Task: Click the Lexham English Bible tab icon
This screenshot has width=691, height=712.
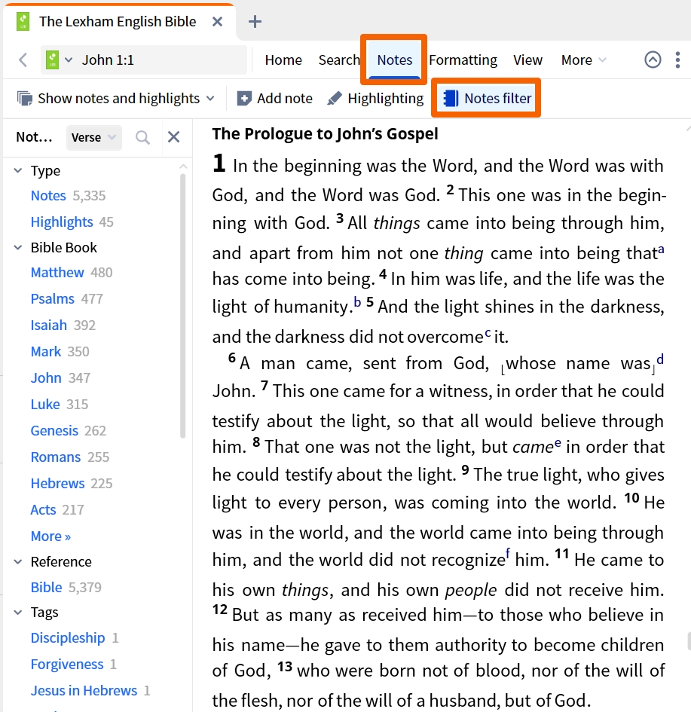Action: point(23,21)
